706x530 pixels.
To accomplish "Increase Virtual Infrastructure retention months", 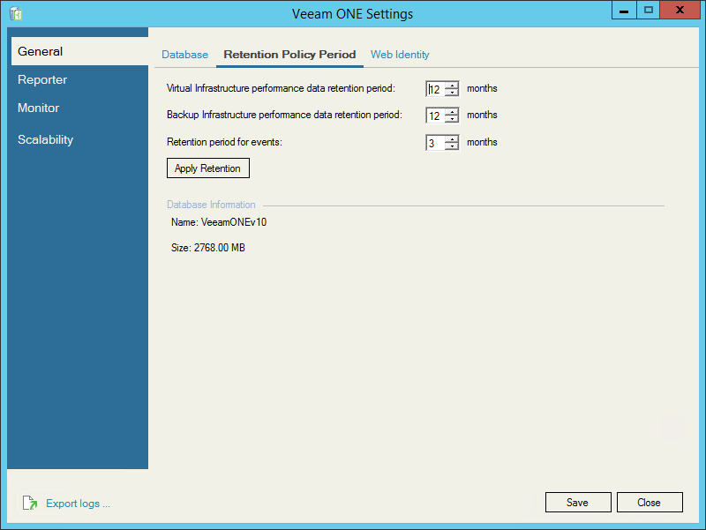I will tap(452, 85).
